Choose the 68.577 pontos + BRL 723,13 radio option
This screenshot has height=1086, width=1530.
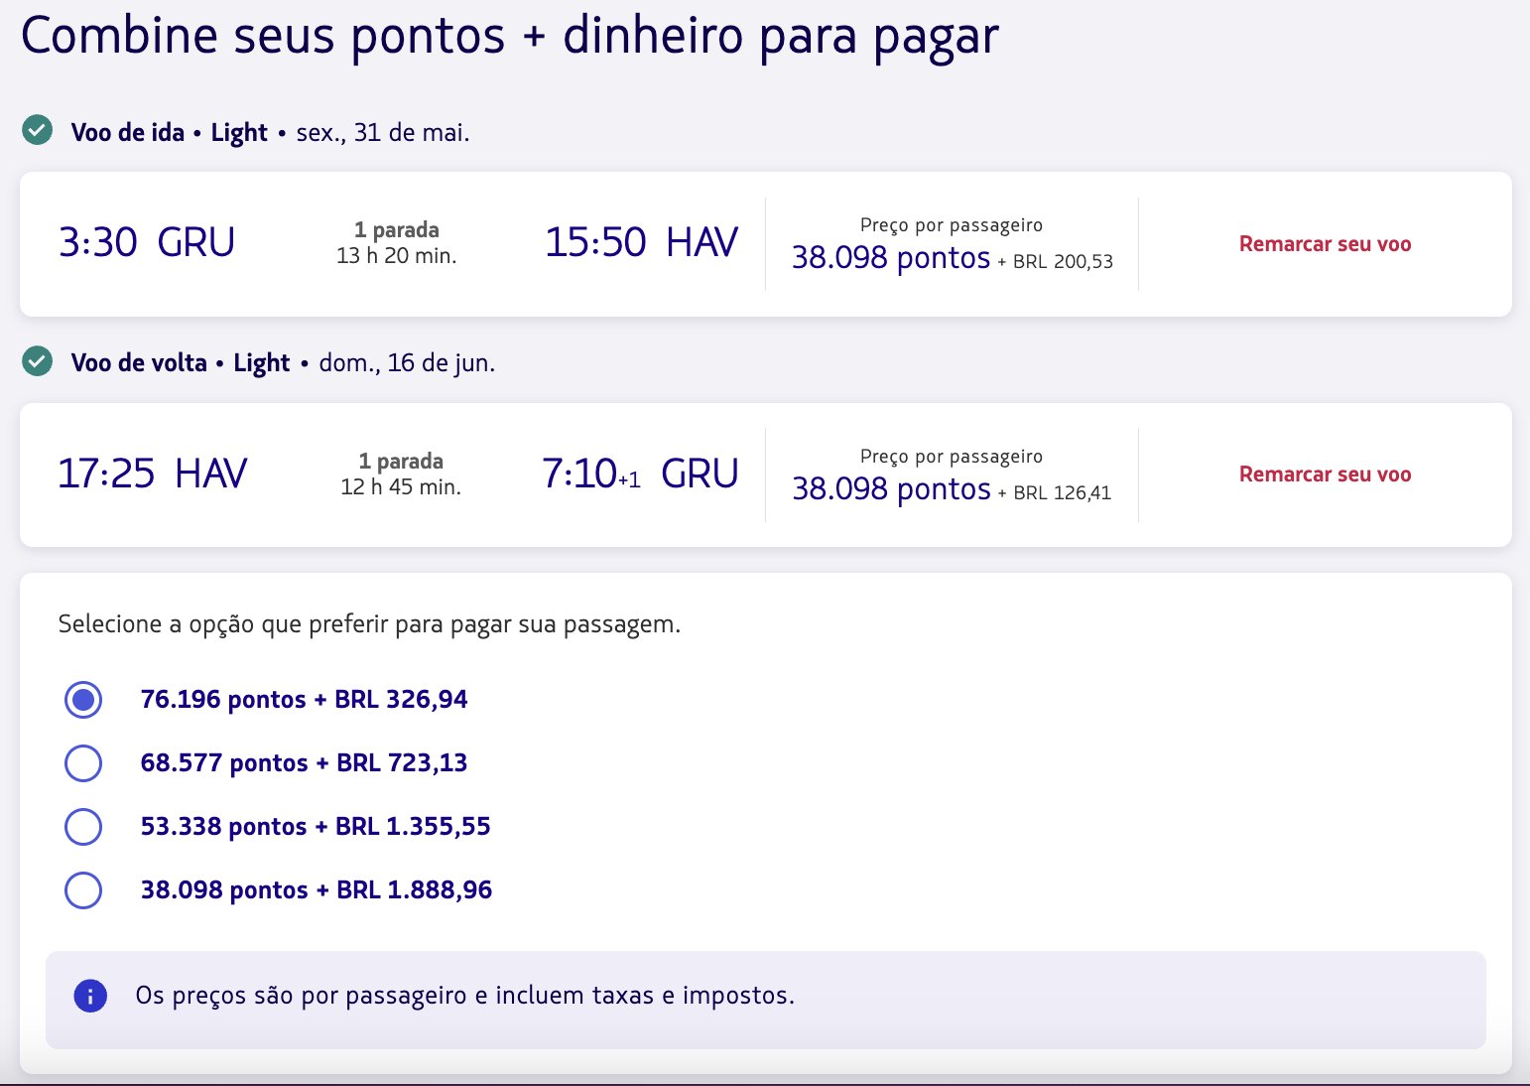click(83, 763)
